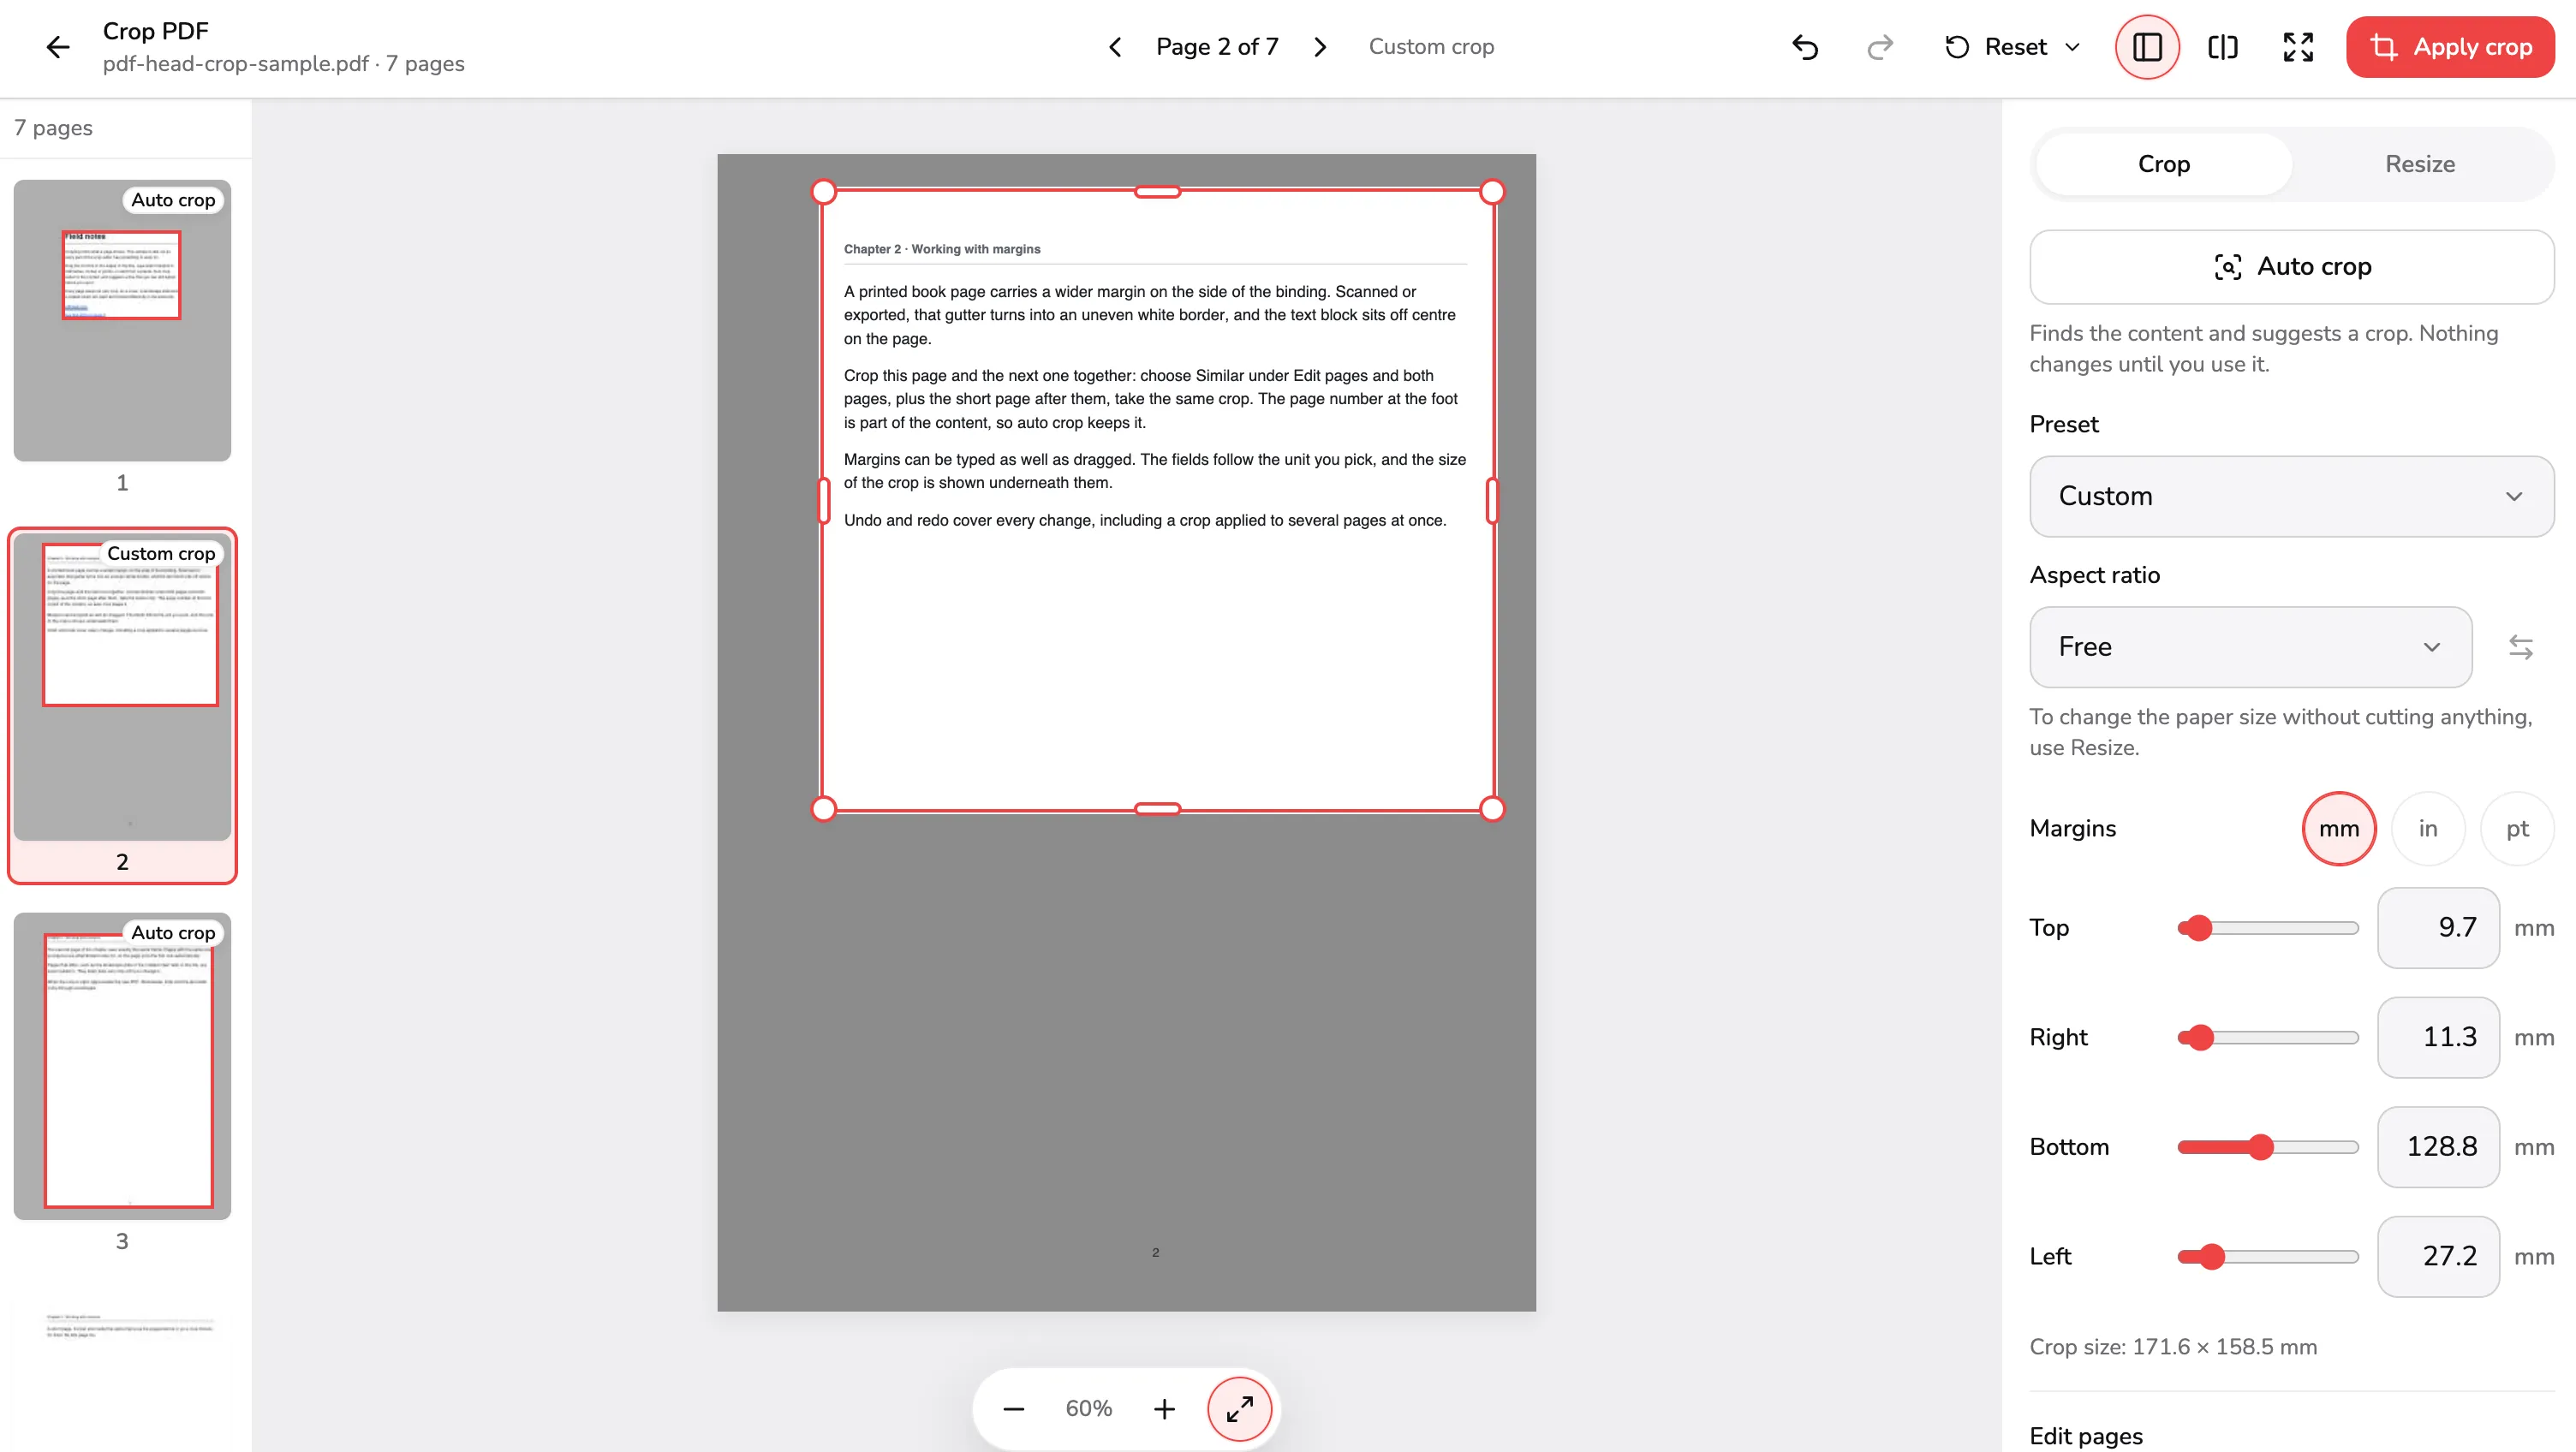
Task: Click bottom-left crop corner handle
Action: 823,809
